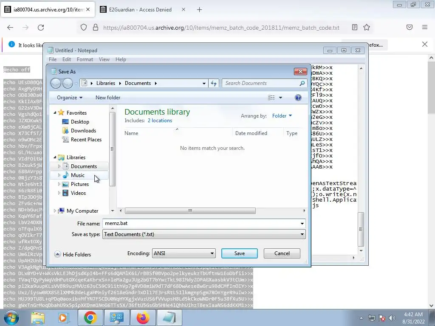
Task: Select the Videos library
Action: pyautogui.click(x=78, y=193)
